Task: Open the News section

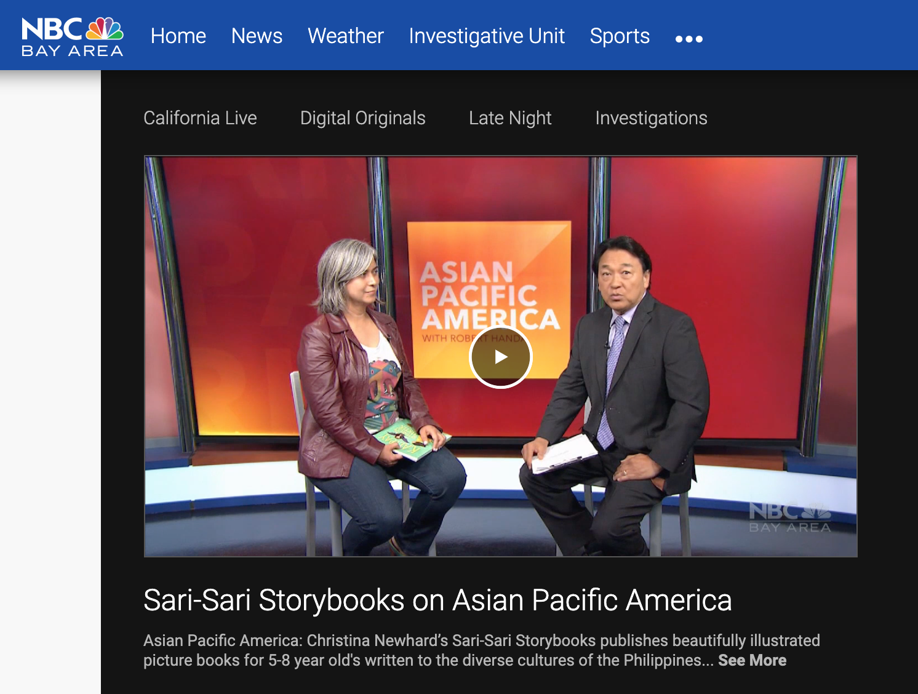Action: [x=257, y=36]
